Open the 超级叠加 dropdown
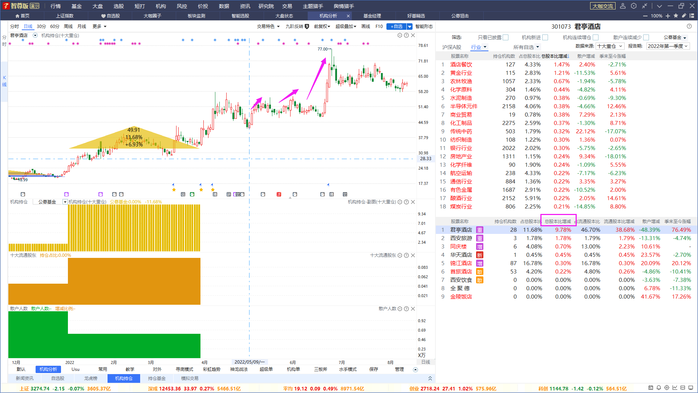The image size is (698, 393). (x=346, y=26)
